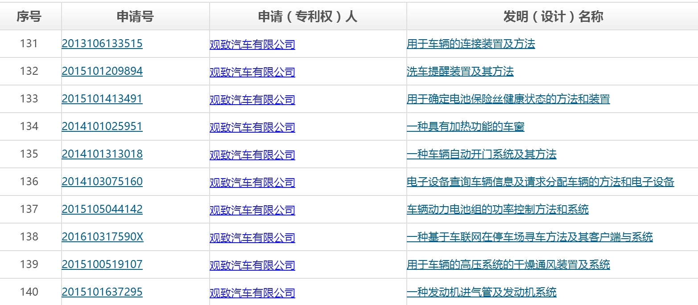
Task: Open application number 2015100519107
Action: tap(102, 264)
